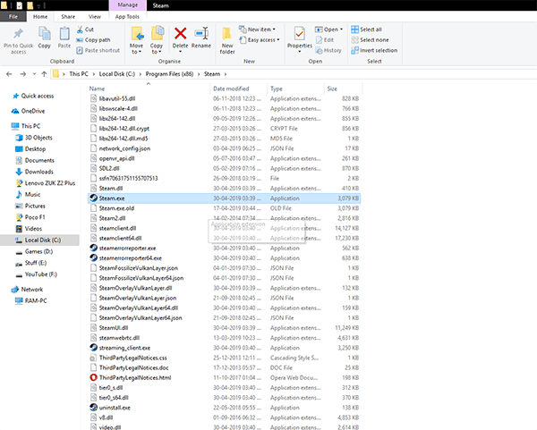This screenshot has height=430, width=537.
Task: Select the file tier0_s64.dll
Action: pyautogui.click(x=225, y=398)
